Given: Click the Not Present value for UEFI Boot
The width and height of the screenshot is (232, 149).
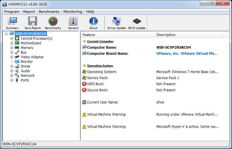Looking at the screenshot, I should click(x=166, y=84).
